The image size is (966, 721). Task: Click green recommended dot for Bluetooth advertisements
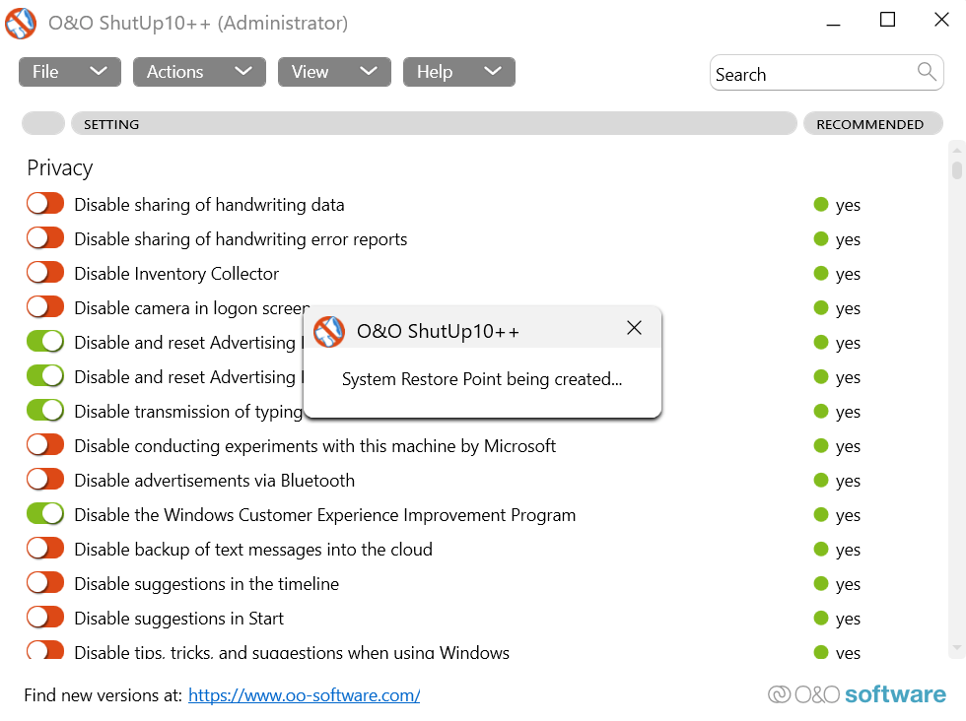(x=820, y=481)
